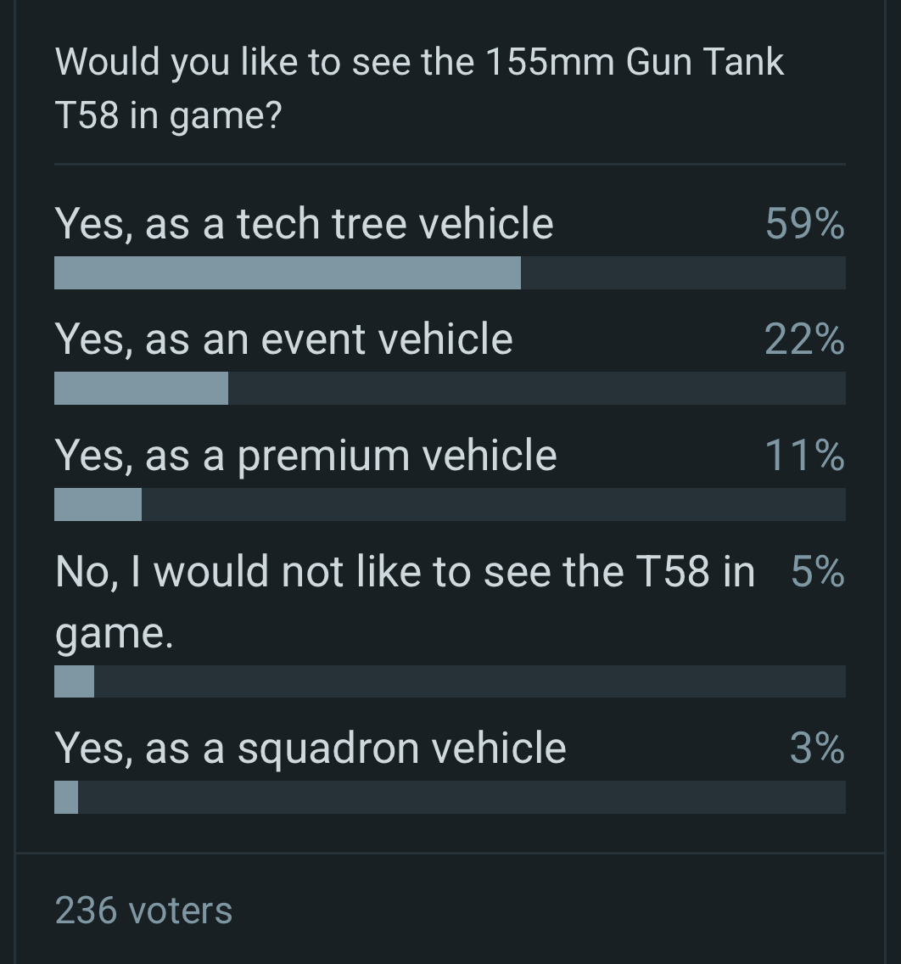The image size is (901, 964).
Task: Select 'Yes, as an event vehicle' option
Action: coord(284,339)
